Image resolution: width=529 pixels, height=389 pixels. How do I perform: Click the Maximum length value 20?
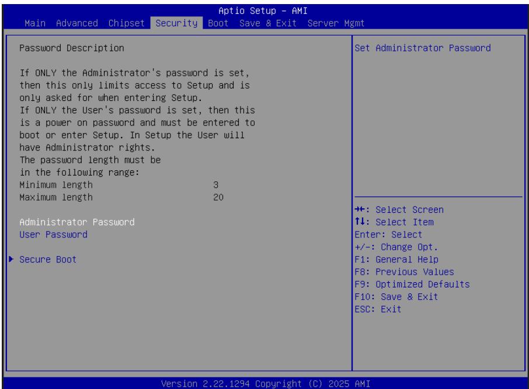[x=218, y=197]
